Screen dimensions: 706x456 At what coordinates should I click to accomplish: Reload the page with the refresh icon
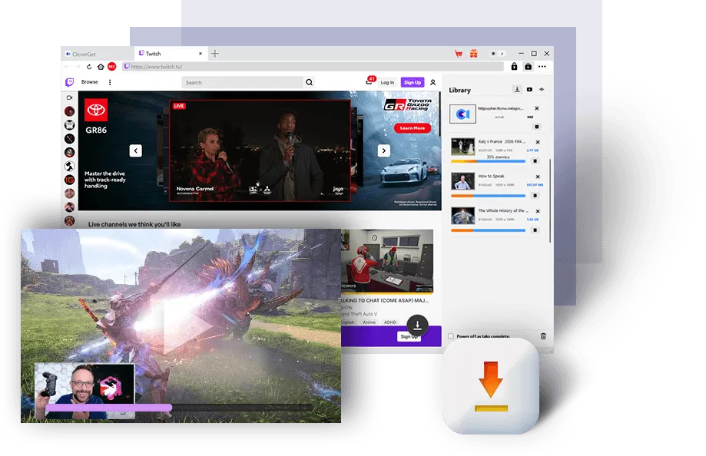coord(89,67)
